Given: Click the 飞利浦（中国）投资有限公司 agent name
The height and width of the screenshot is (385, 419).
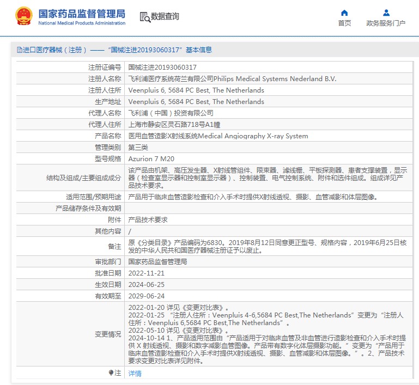Looking at the screenshot, I should tap(171, 113).
